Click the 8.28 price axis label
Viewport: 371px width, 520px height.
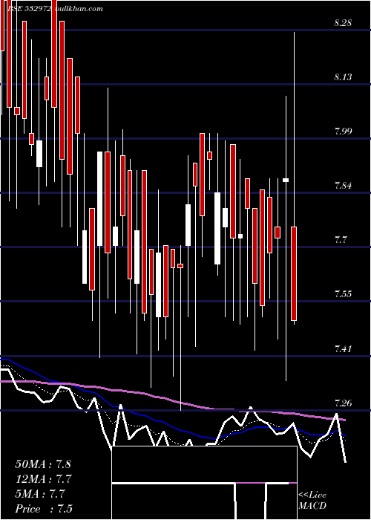pos(343,23)
